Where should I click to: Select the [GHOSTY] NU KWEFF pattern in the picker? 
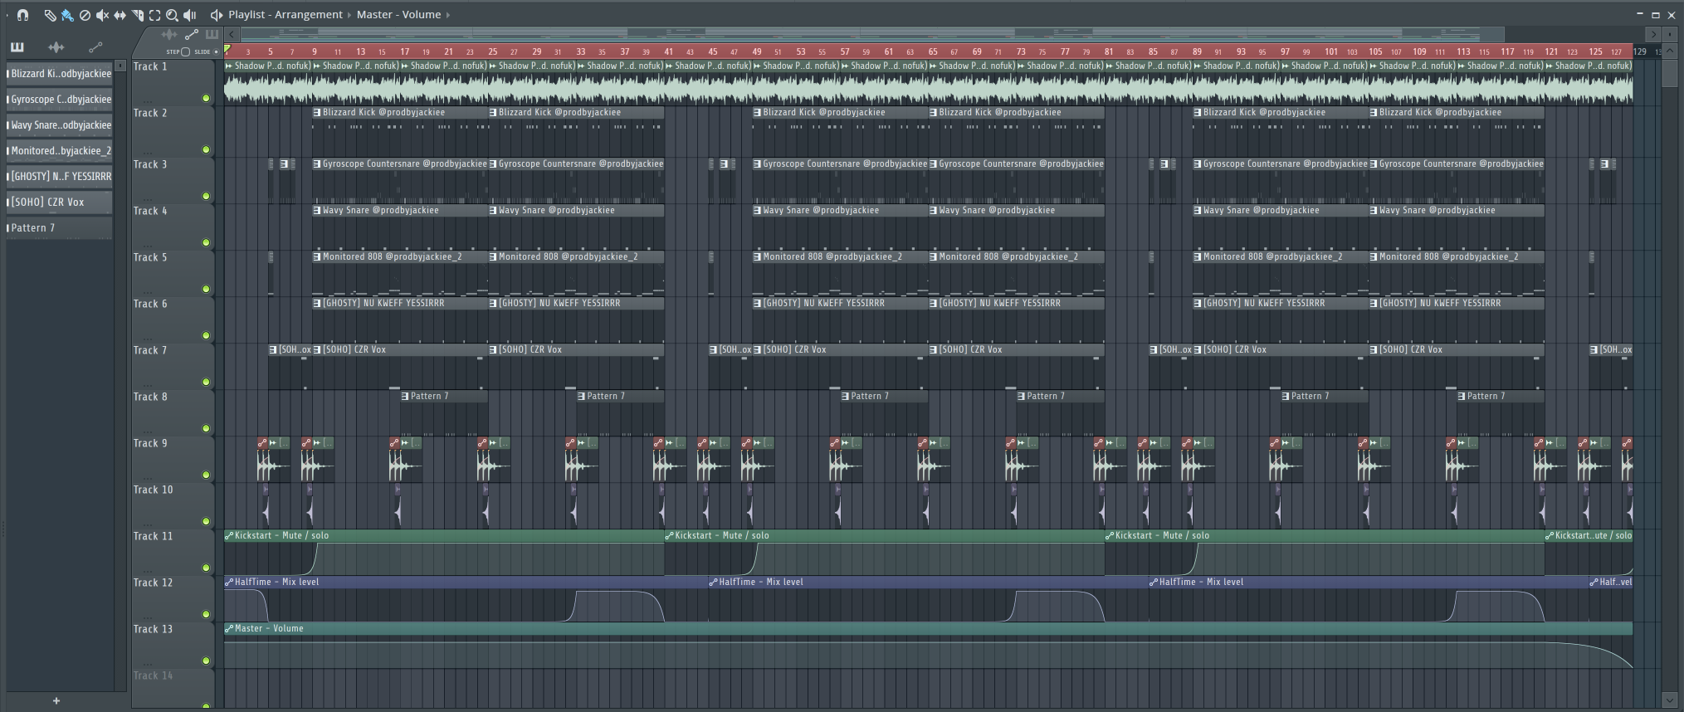[59, 177]
